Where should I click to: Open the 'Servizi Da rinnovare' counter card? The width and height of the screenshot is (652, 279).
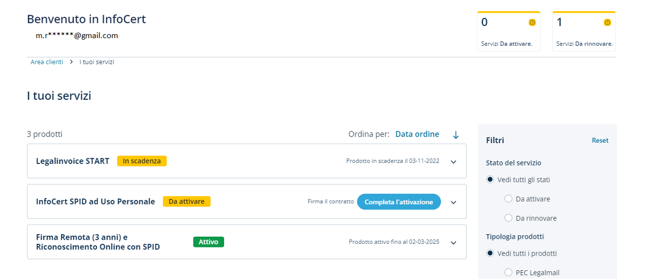tap(584, 32)
